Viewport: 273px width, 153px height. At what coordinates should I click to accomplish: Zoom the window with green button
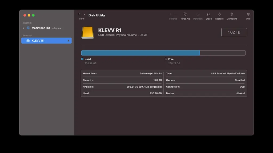33,15
